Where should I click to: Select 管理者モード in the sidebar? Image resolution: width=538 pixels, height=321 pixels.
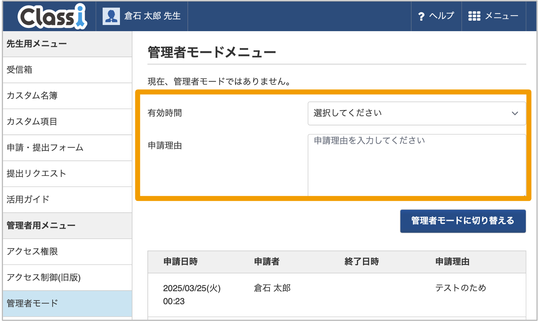[x=67, y=303]
